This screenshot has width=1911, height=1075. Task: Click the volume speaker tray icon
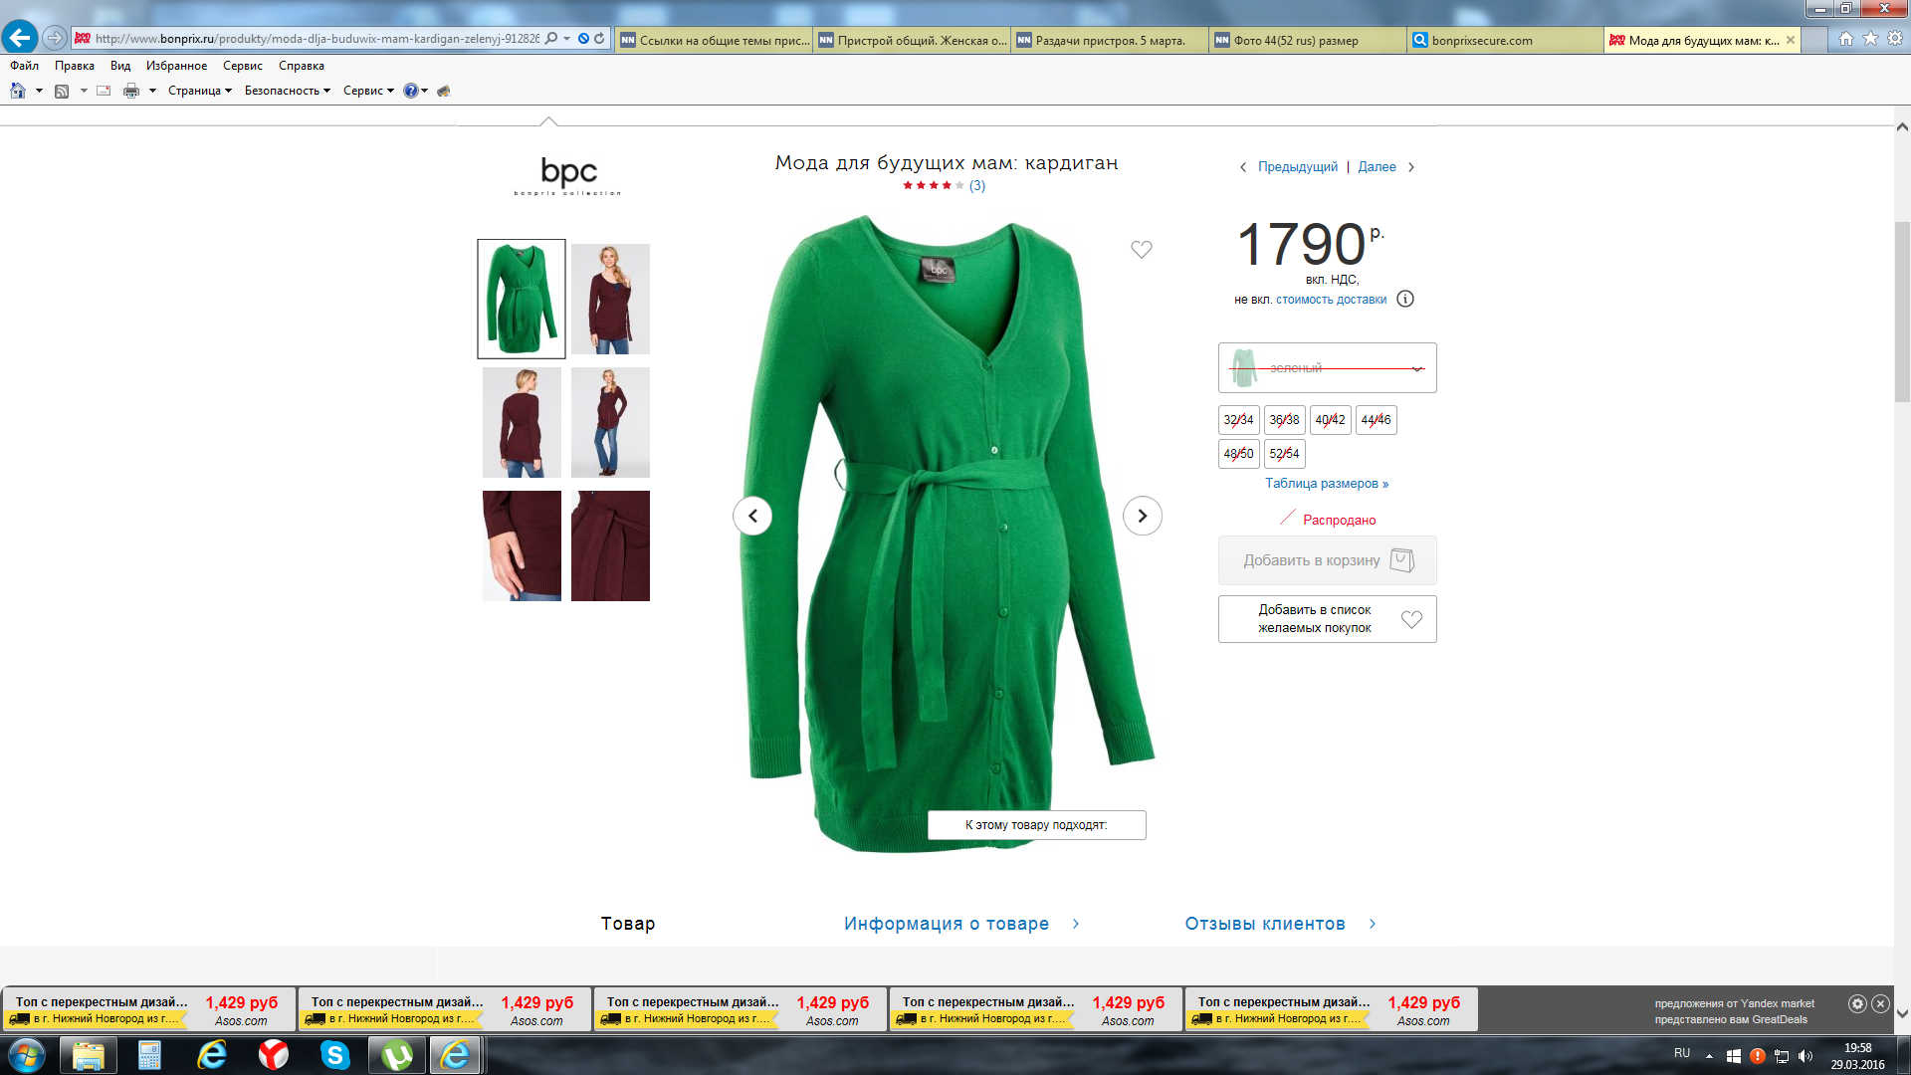(x=1805, y=1056)
